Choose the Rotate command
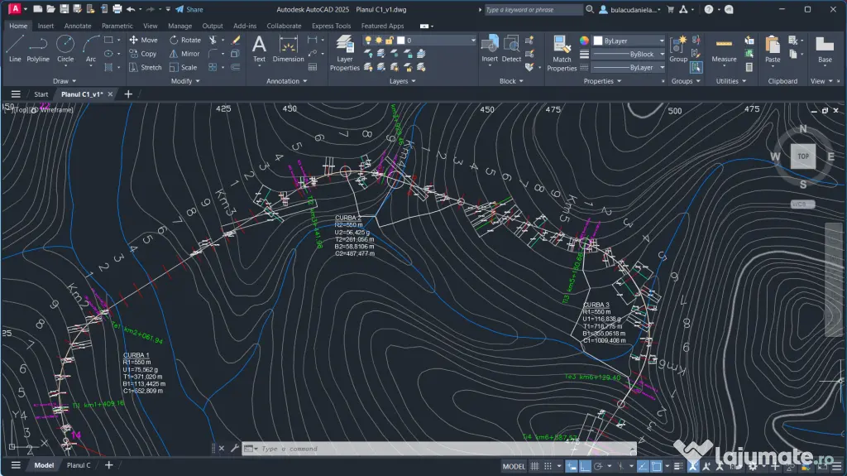 tap(184, 40)
